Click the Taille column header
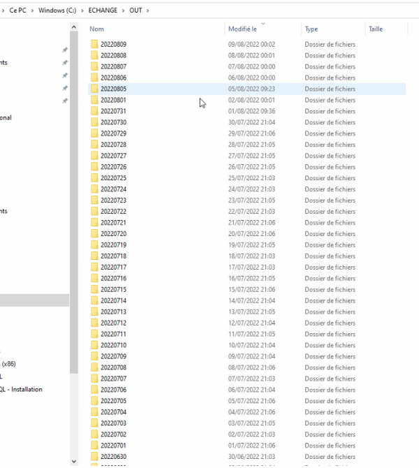 coord(375,29)
